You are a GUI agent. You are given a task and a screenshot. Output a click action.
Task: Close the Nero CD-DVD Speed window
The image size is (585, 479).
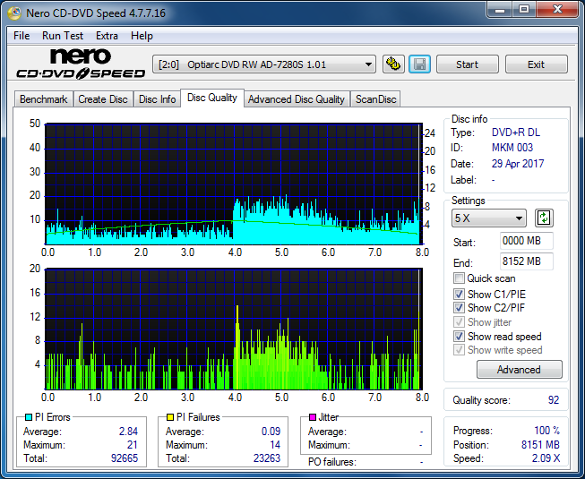(x=557, y=10)
